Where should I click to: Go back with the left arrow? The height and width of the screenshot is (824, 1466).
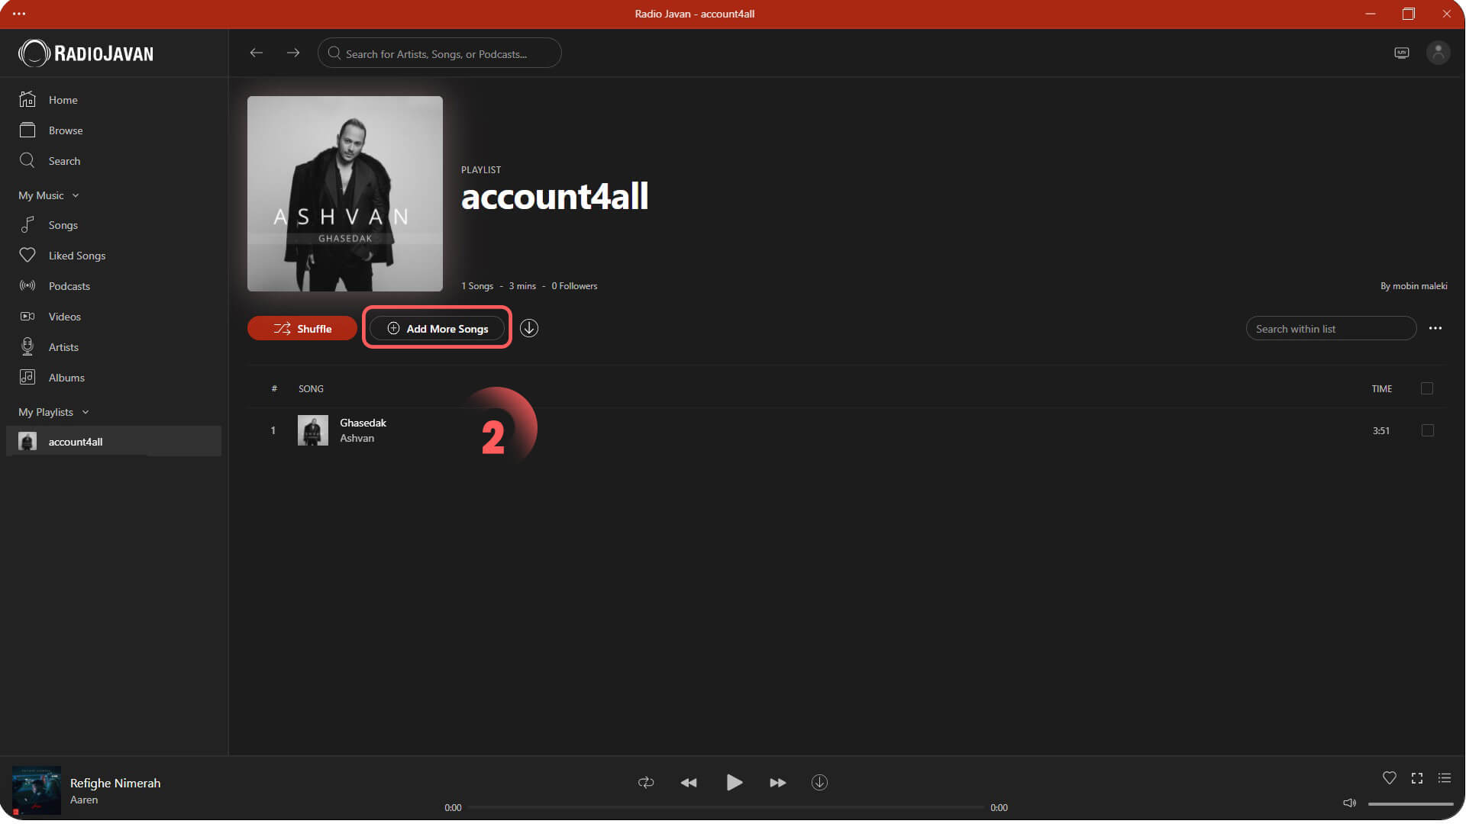257,53
